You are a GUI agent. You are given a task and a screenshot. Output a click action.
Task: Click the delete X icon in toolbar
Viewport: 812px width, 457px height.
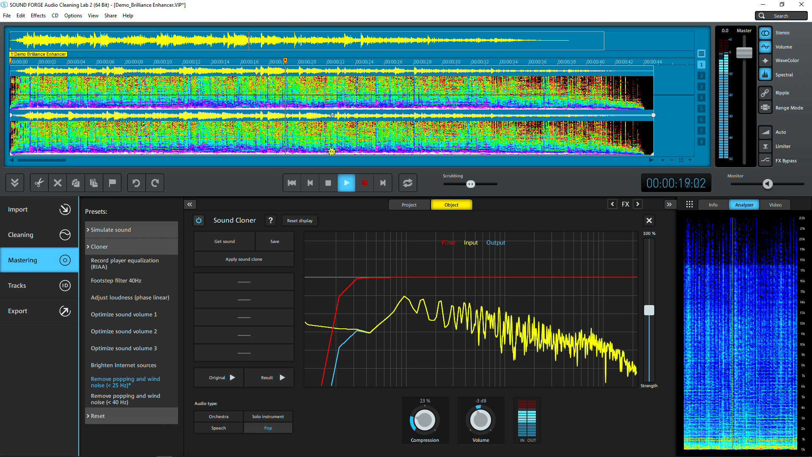coord(58,183)
